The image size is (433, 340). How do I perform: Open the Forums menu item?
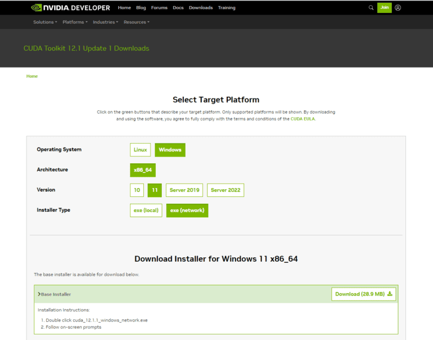[x=160, y=8]
